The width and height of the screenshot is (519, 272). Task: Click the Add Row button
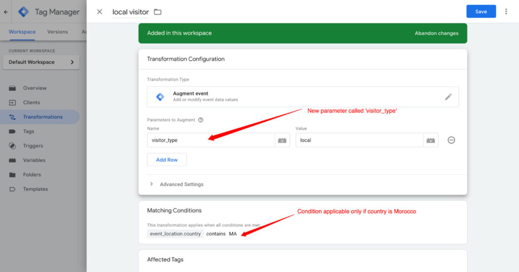[167, 160]
